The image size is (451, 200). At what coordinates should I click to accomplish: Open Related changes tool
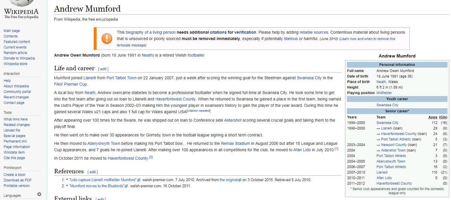(x=17, y=125)
